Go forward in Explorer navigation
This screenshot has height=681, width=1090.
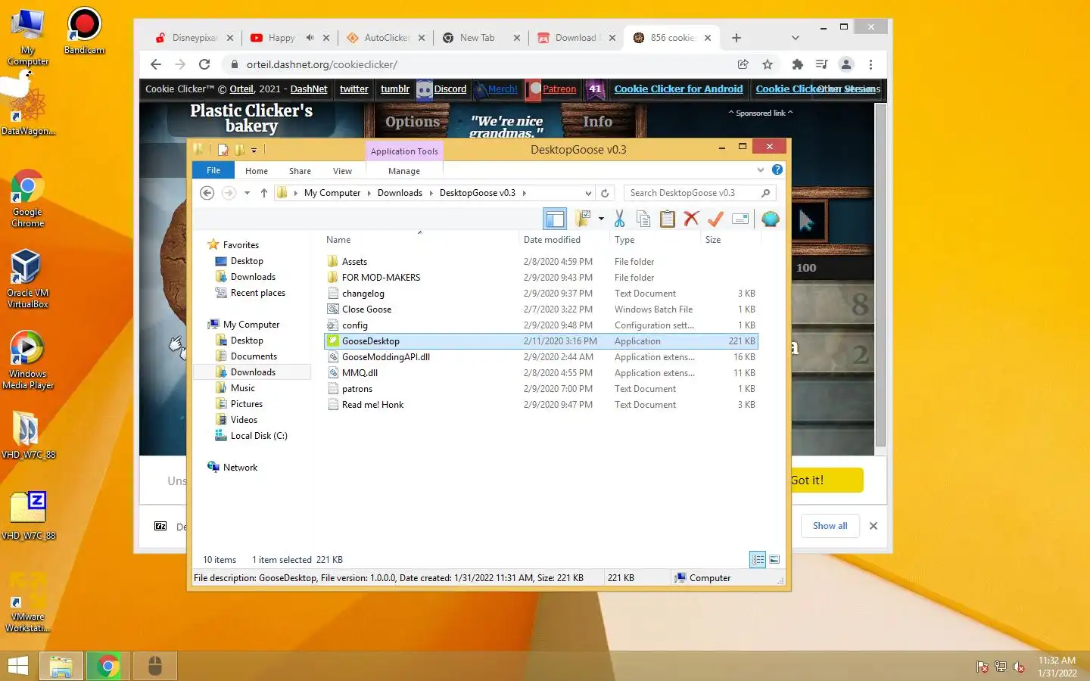229,193
